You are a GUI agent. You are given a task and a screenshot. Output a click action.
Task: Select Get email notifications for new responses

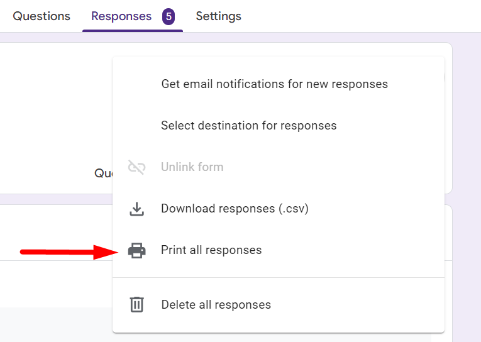274,84
